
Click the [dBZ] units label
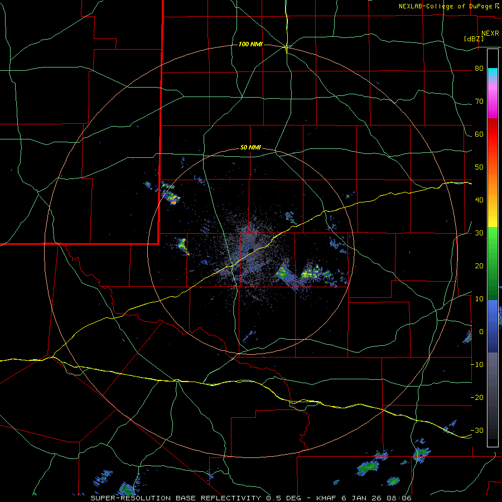click(x=474, y=39)
